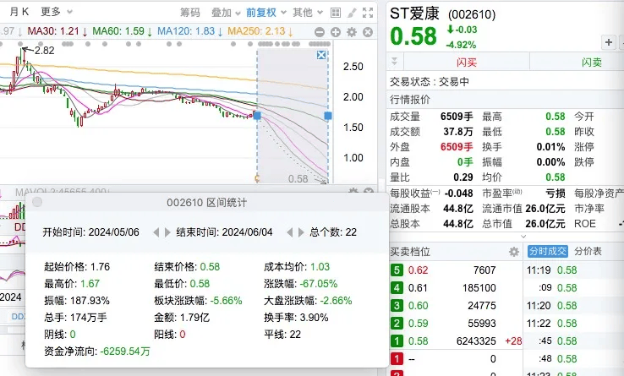Viewport: 624px width, 376px height.
Task: Close the MA indicator row with X icon
Action: pyautogui.click(x=368, y=32)
